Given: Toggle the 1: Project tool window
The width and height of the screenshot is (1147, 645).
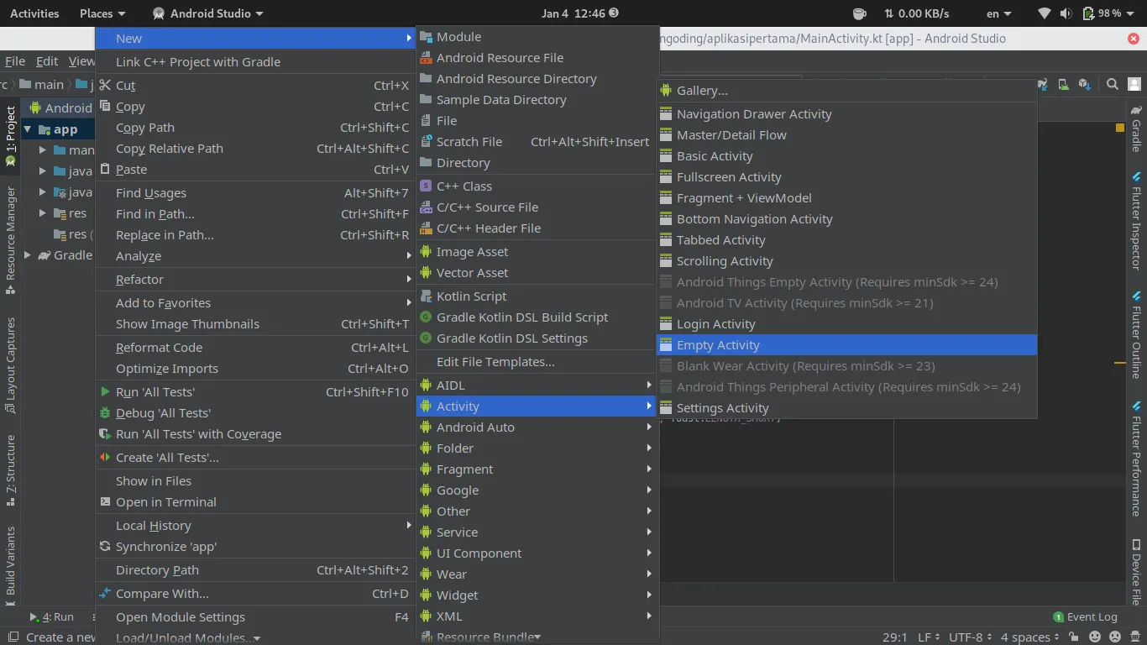Looking at the screenshot, I should coord(11,136).
